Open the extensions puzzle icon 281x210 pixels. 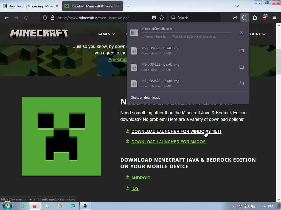coord(255,18)
